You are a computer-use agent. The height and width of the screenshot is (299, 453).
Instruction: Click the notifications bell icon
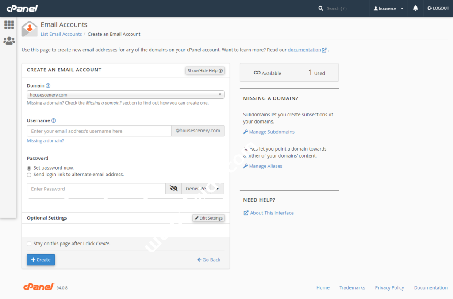click(x=415, y=8)
